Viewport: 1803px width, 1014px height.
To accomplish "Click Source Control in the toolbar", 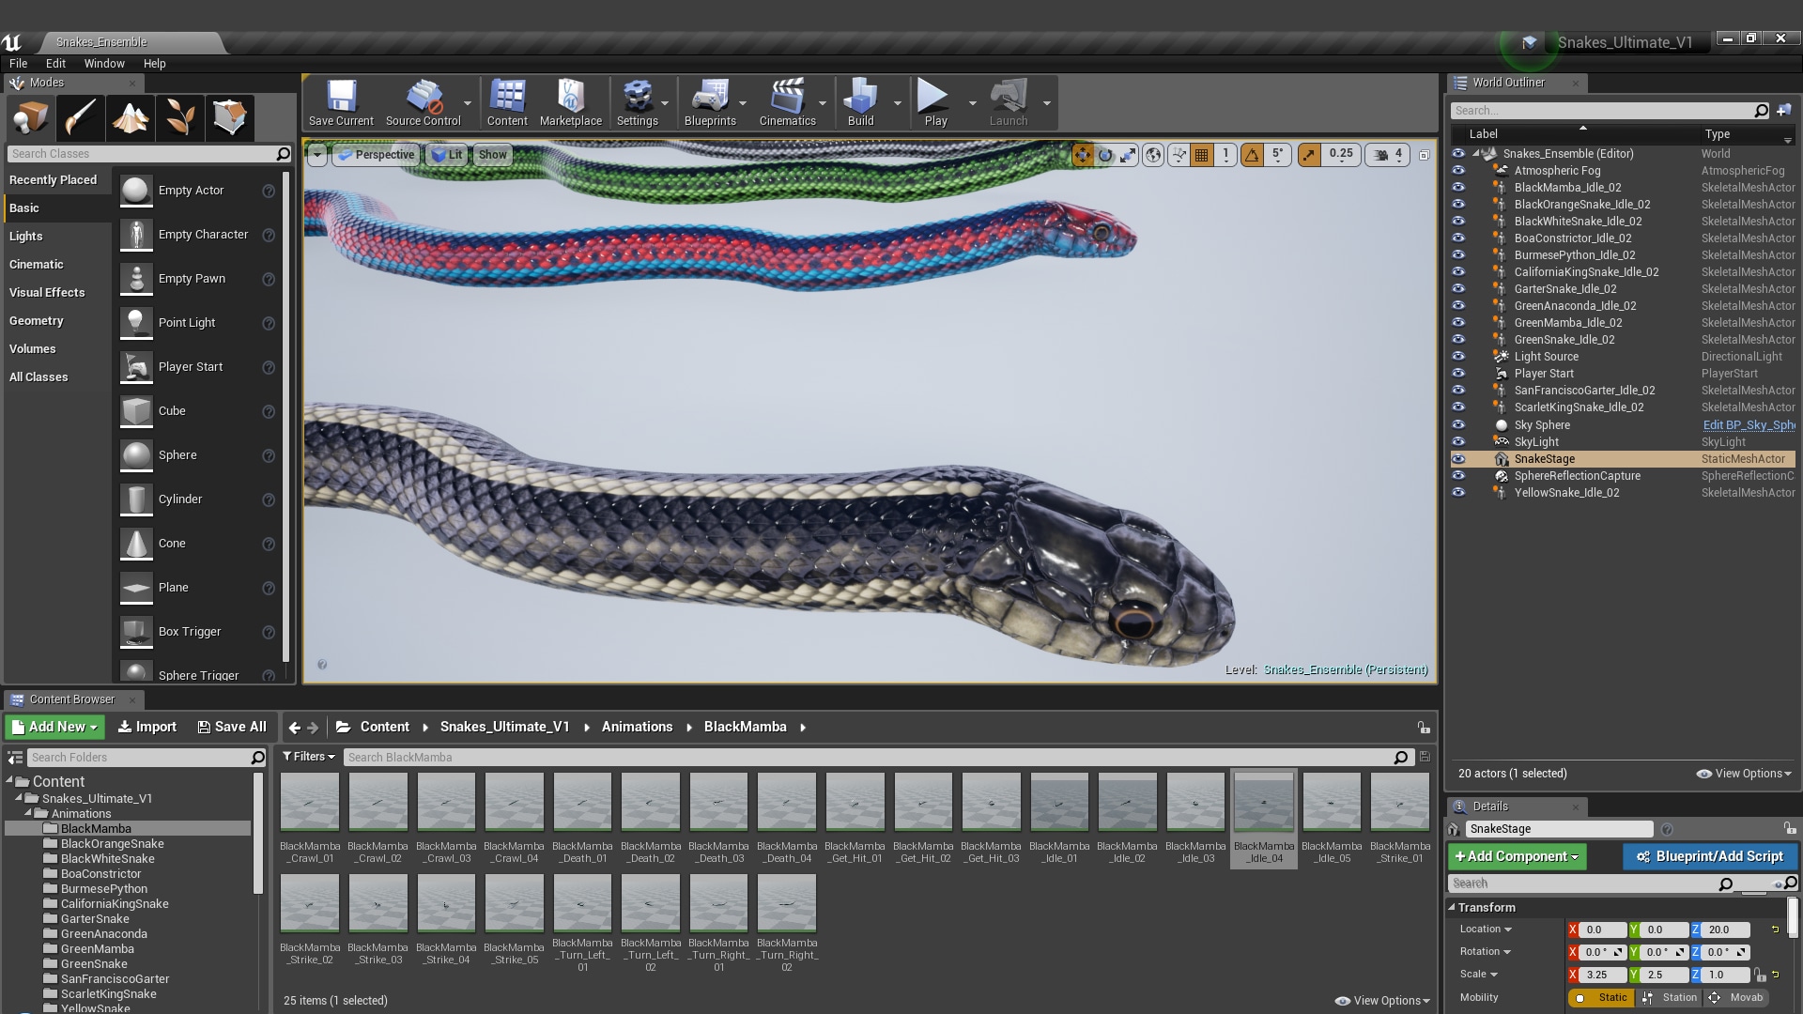I will coord(424,101).
